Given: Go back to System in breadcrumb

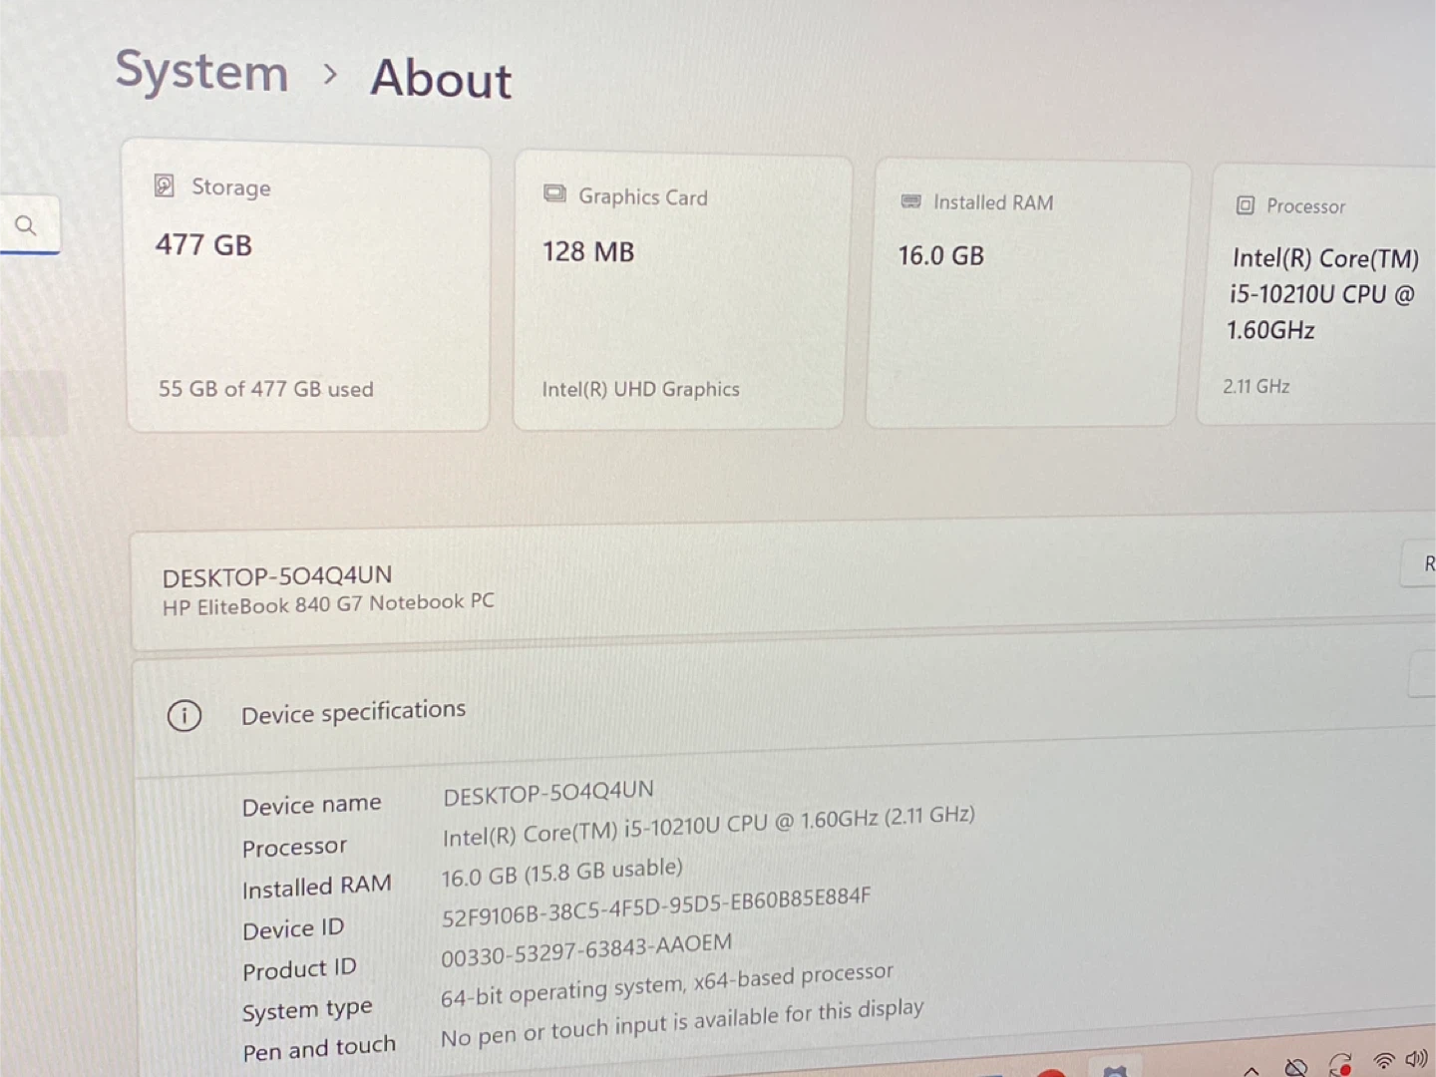Looking at the screenshot, I should pyautogui.click(x=201, y=72).
